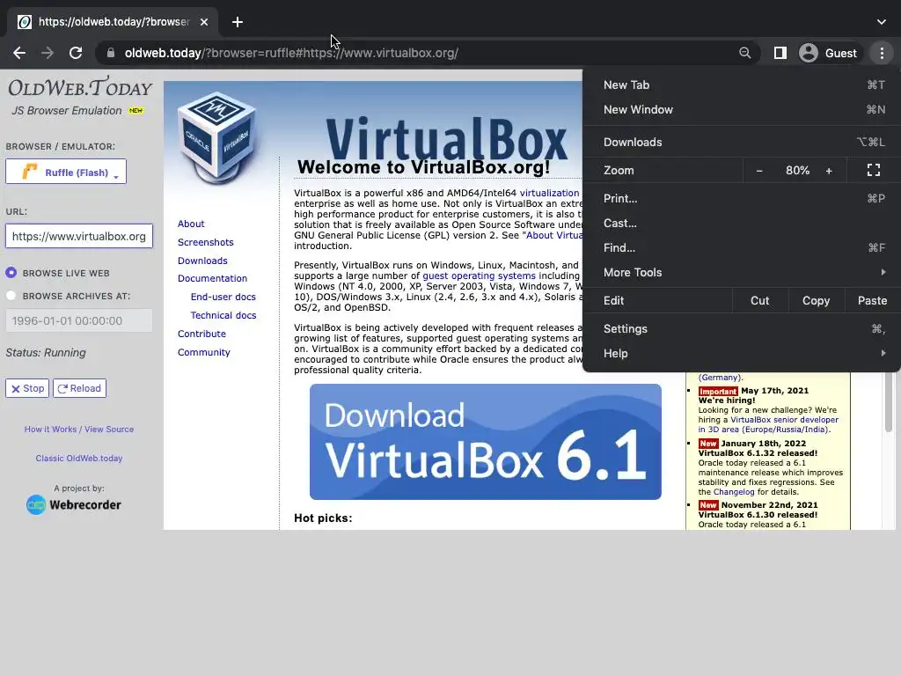Select Print... in the menu

(741, 198)
